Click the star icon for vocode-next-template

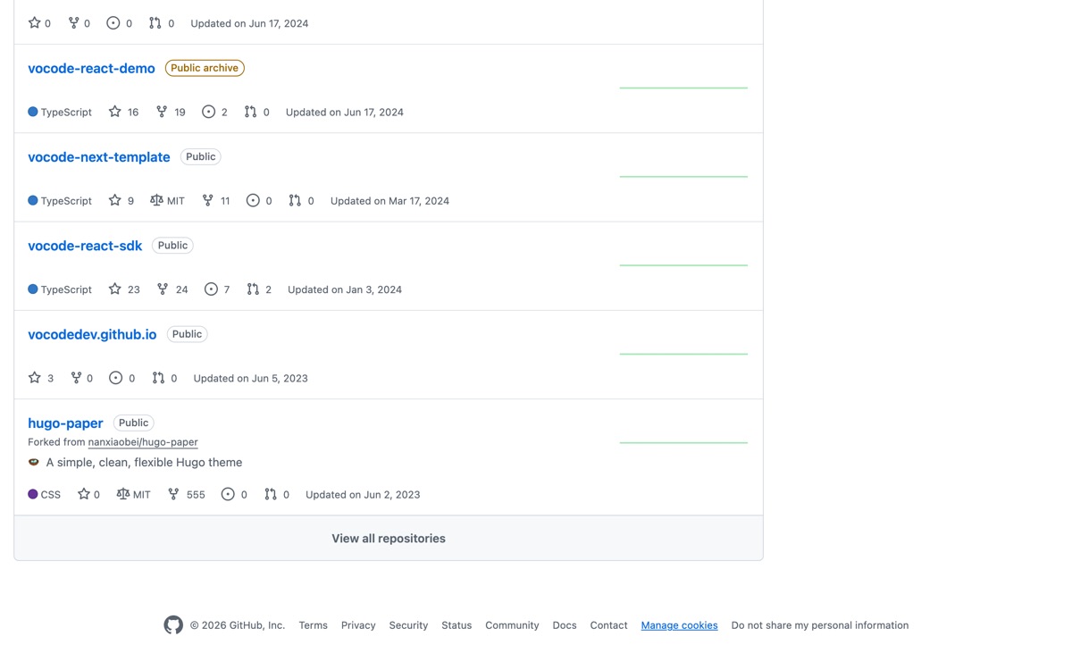pyautogui.click(x=114, y=200)
